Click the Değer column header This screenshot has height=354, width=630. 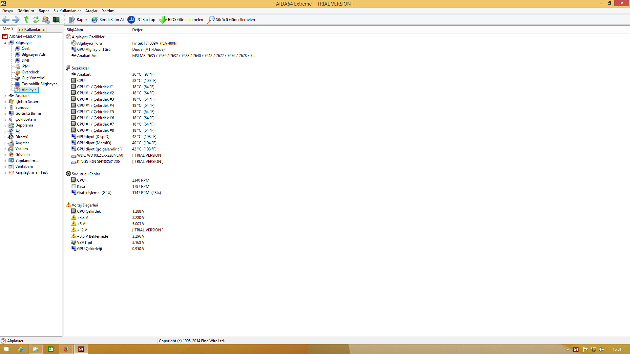(137, 30)
